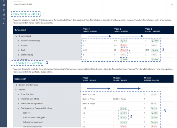Expand München City Office row
Viewport: 177px width, 128px height.
click(18, 99)
